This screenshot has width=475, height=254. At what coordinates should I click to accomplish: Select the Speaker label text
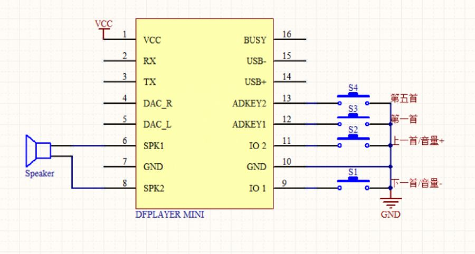pos(40,173)
